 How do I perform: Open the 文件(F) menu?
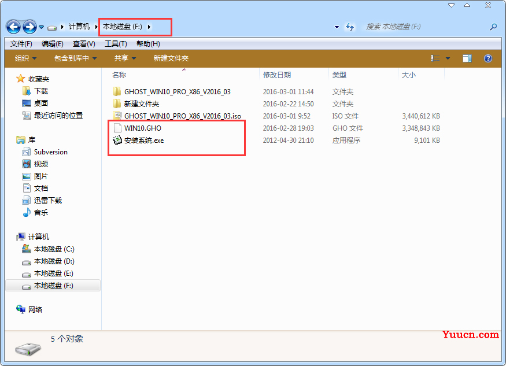pos(21,44)
